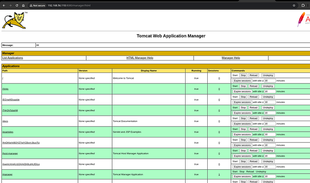Screen dimensions: 310x183
Task: Open the root / application path link
Action: [x=3, y=78]
